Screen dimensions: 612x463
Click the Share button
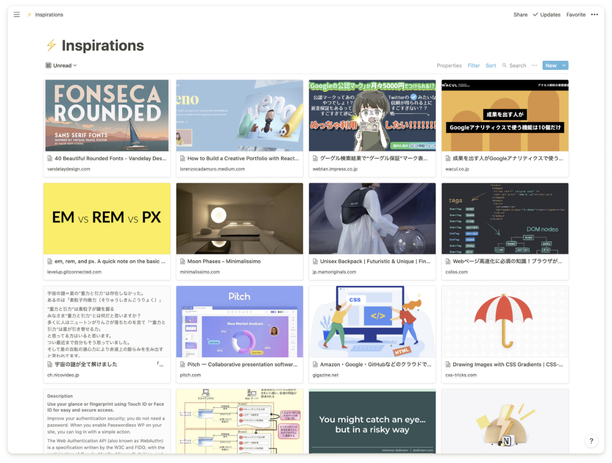(520, 15)
